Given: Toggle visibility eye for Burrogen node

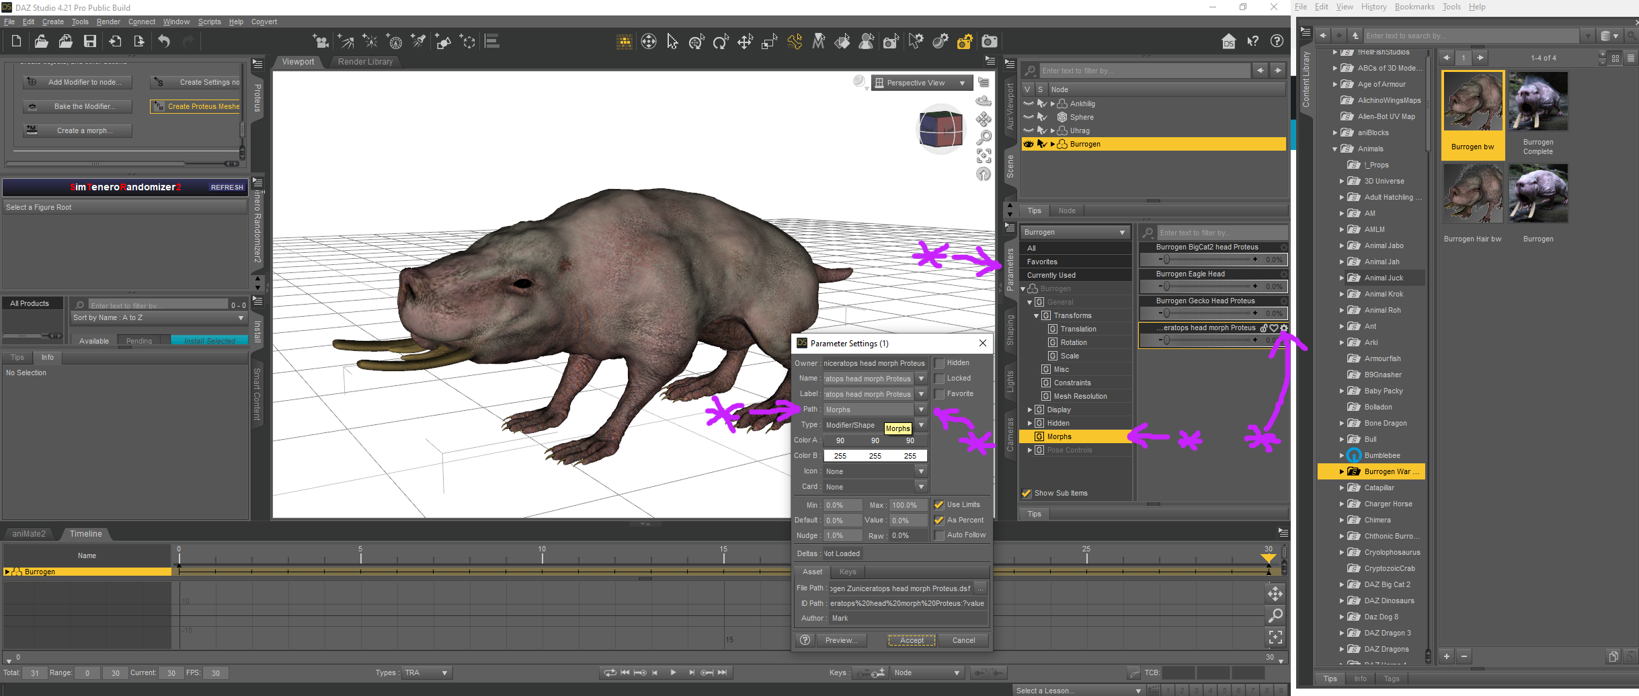Looking at the screenshot, I should coord(1028,144).
